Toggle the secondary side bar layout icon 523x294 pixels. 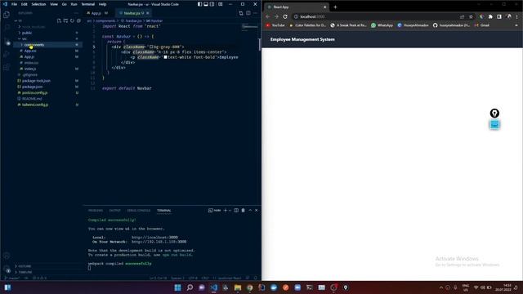212,4
